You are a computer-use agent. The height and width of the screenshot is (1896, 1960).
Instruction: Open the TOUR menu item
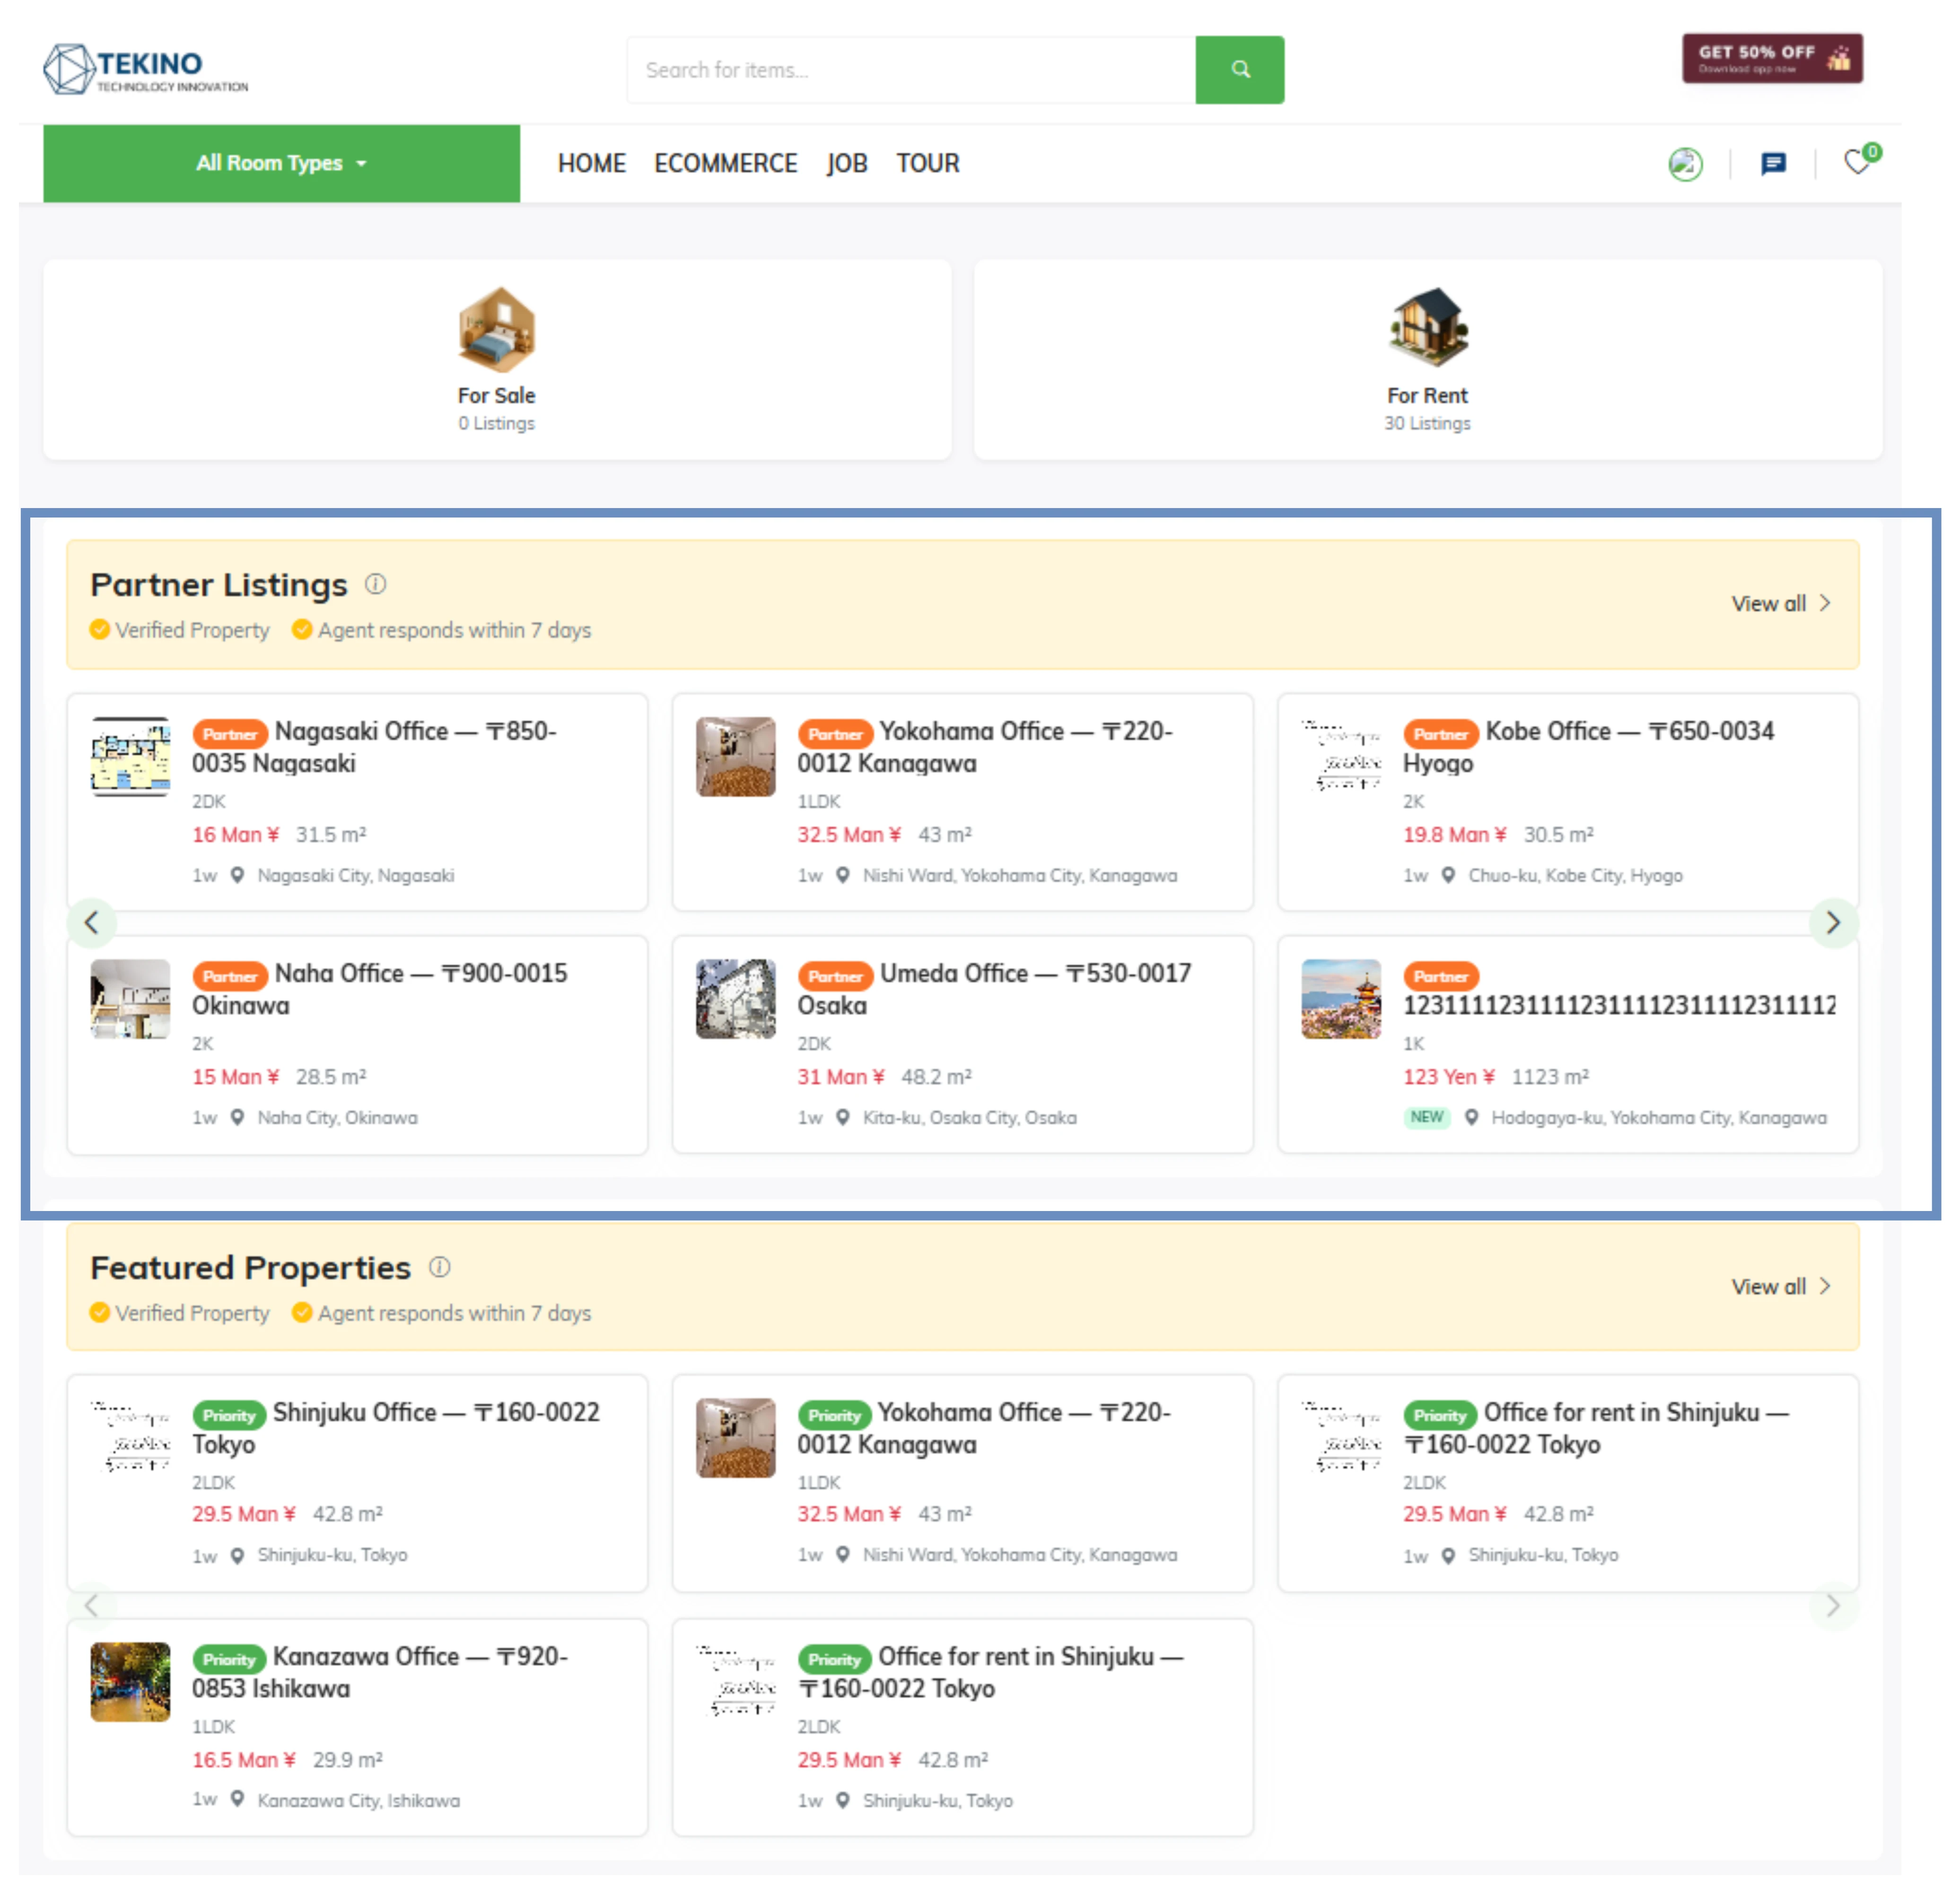click(x=927, y=163)
